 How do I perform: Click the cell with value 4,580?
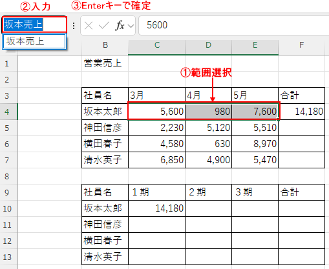(157, 144)
